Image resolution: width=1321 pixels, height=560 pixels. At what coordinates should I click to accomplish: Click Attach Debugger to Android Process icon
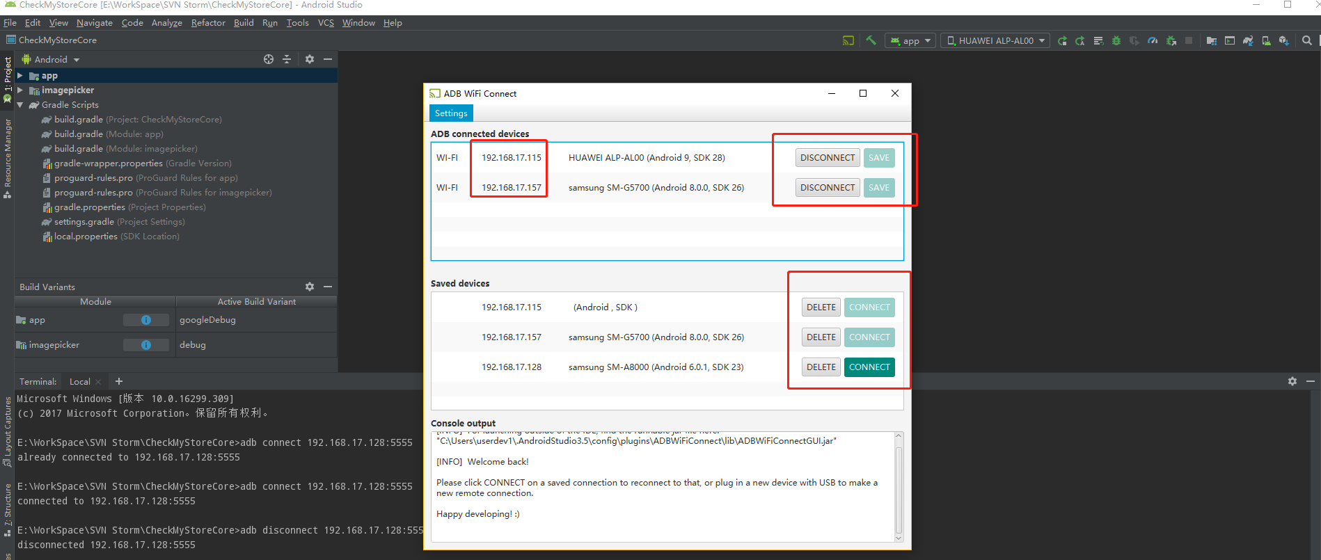point(1171,41)
